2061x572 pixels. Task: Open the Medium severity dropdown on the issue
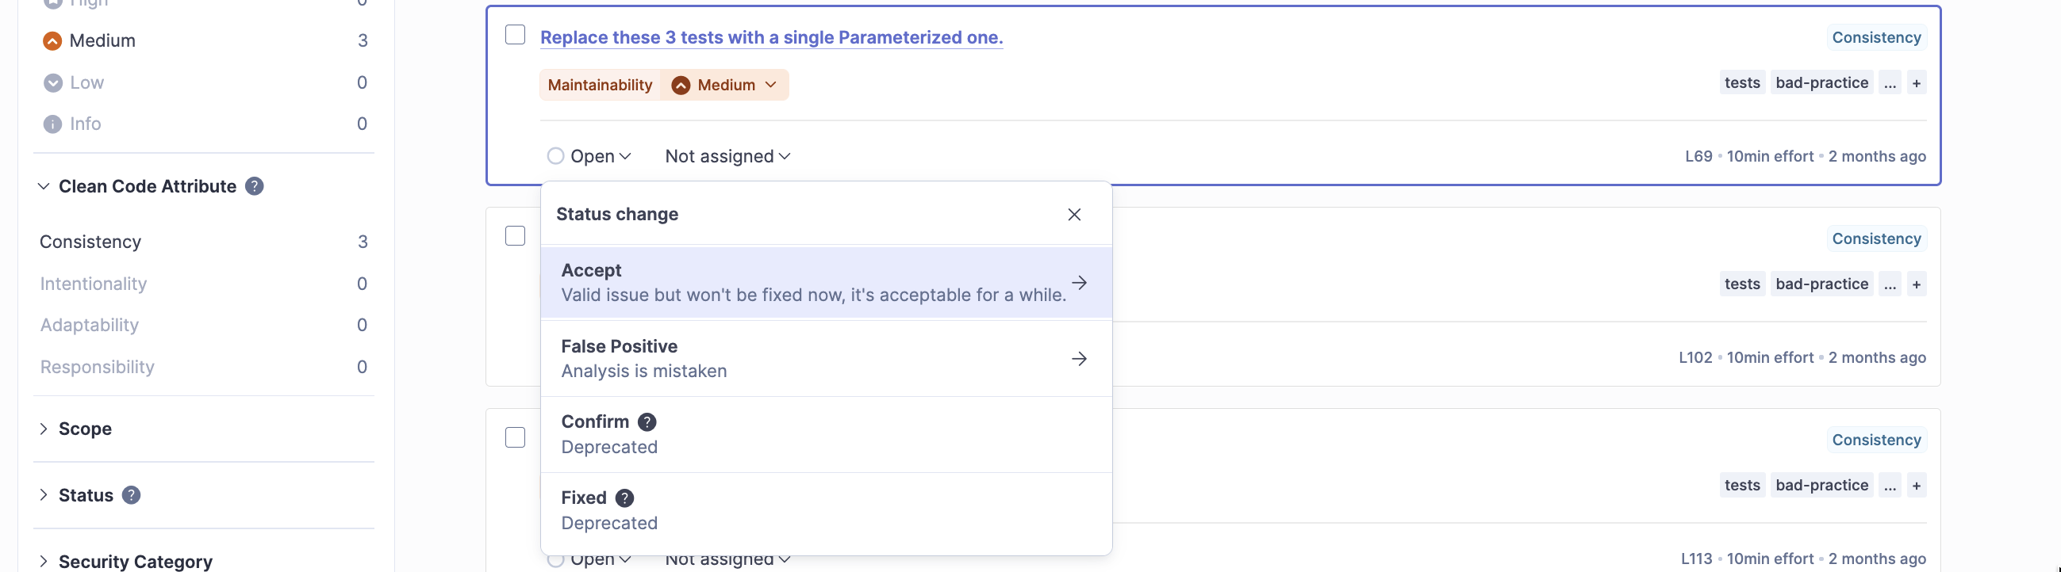coord(725,85)
